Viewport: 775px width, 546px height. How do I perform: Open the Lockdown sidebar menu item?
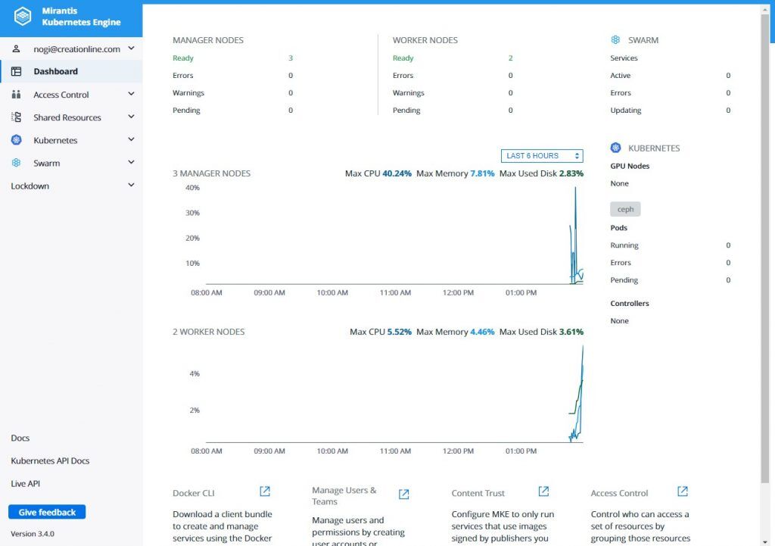[x=72, y=186]
